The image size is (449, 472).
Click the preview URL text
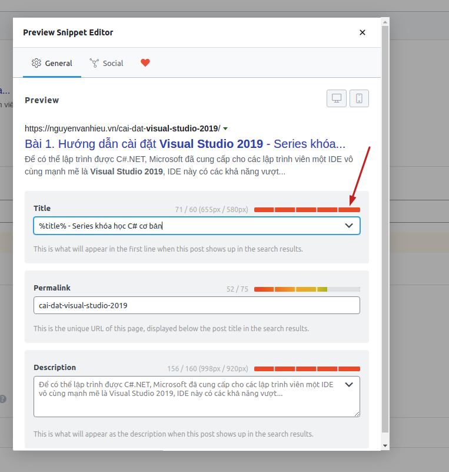[x=122, y=128]
